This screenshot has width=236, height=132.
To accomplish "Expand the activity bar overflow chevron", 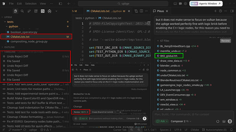I will click(x=56, y=11).
